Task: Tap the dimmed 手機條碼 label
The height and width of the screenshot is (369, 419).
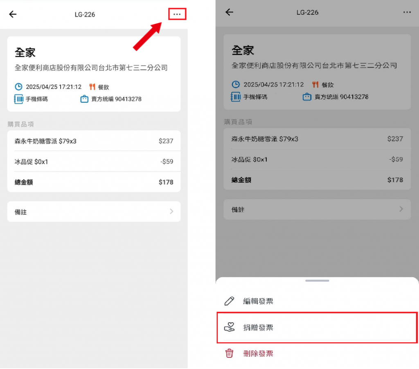Action: pos(255,97)
